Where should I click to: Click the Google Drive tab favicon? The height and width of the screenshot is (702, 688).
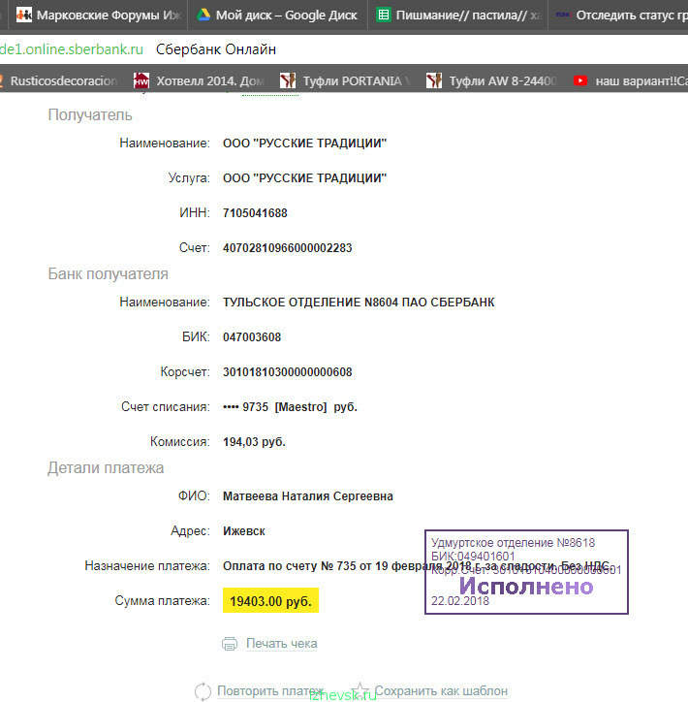(x=204, y=15)
